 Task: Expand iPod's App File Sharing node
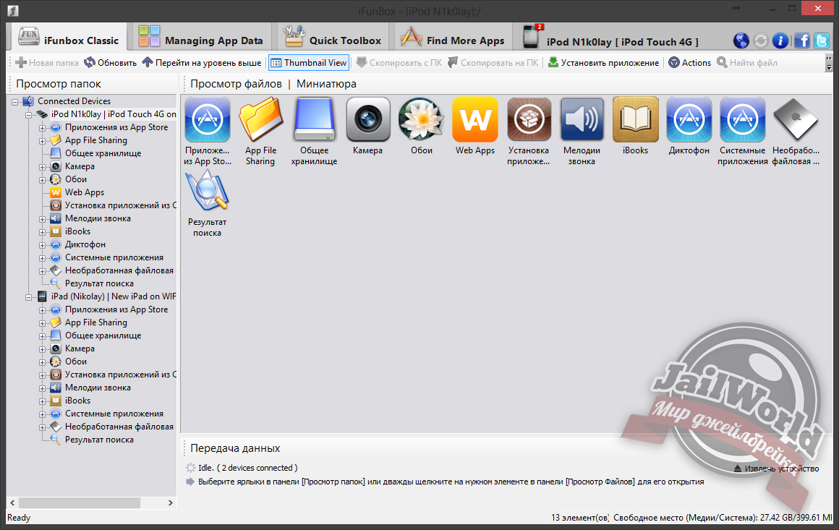pos(42,141)
